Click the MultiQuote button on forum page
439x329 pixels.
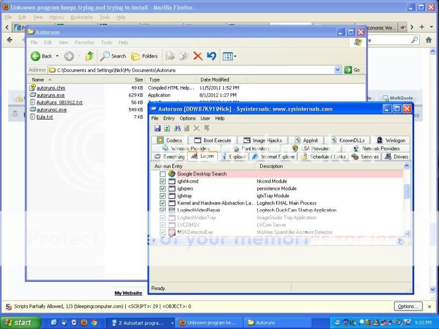click(397, 98)
